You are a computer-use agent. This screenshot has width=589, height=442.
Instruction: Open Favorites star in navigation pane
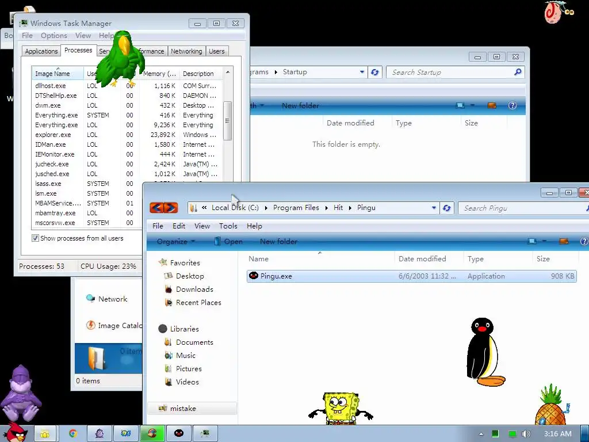pyautogui.click(x=163, y=262)
